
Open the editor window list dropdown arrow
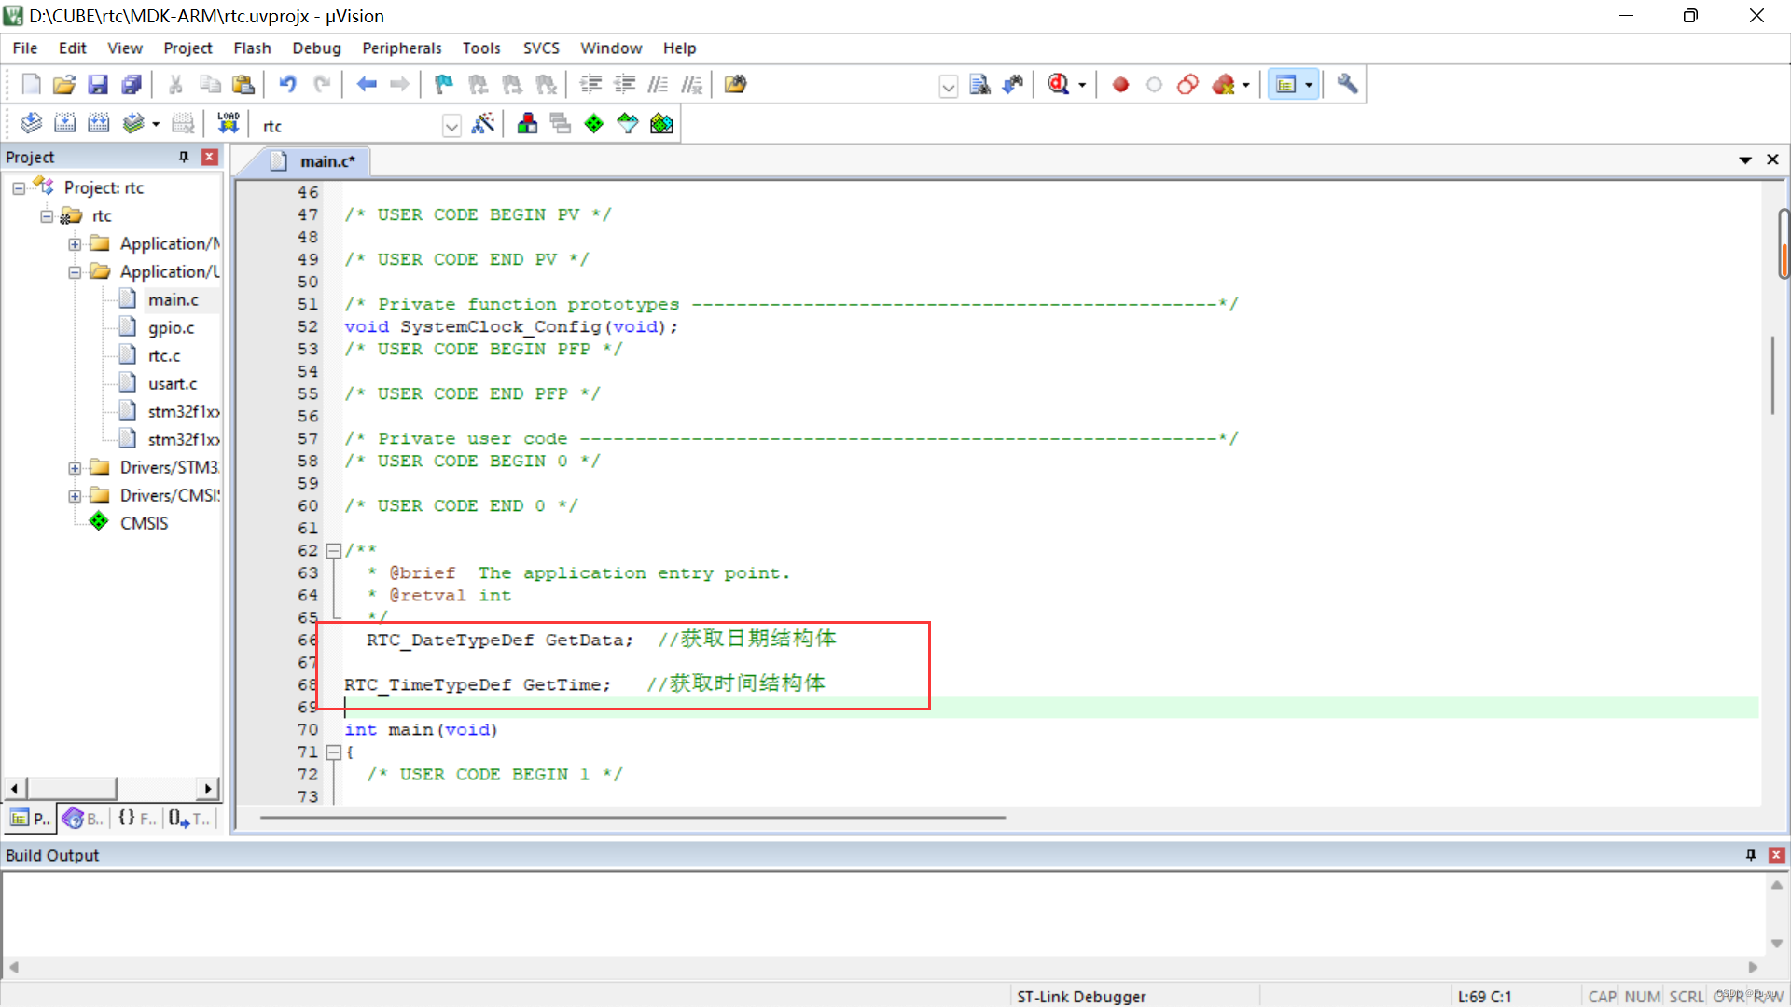point(1745,160)
